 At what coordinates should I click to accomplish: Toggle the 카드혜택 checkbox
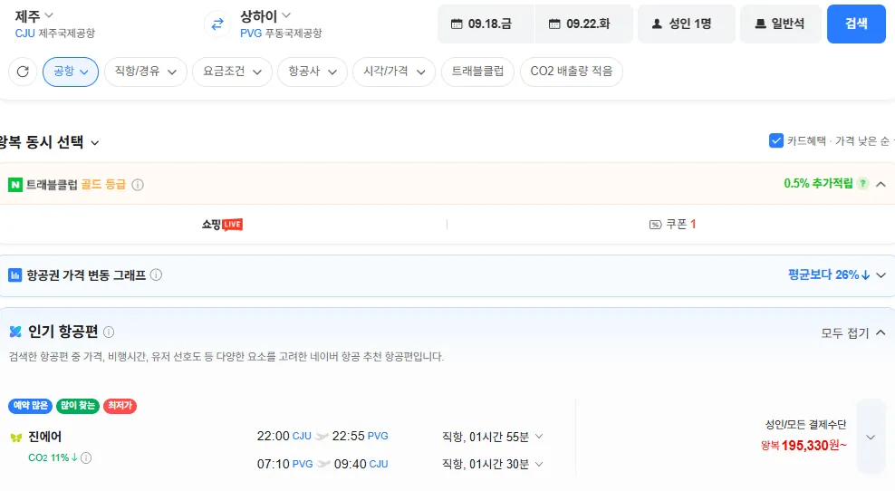point(776,140)
